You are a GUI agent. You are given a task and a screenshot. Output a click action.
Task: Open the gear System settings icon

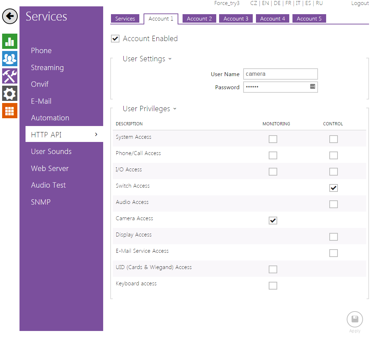click(x=10, y=93)
